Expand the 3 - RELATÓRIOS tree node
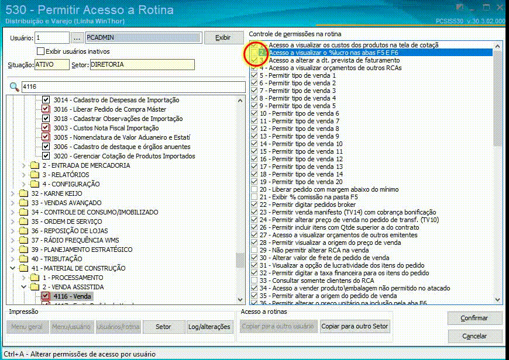 click(x=24, y=175)
